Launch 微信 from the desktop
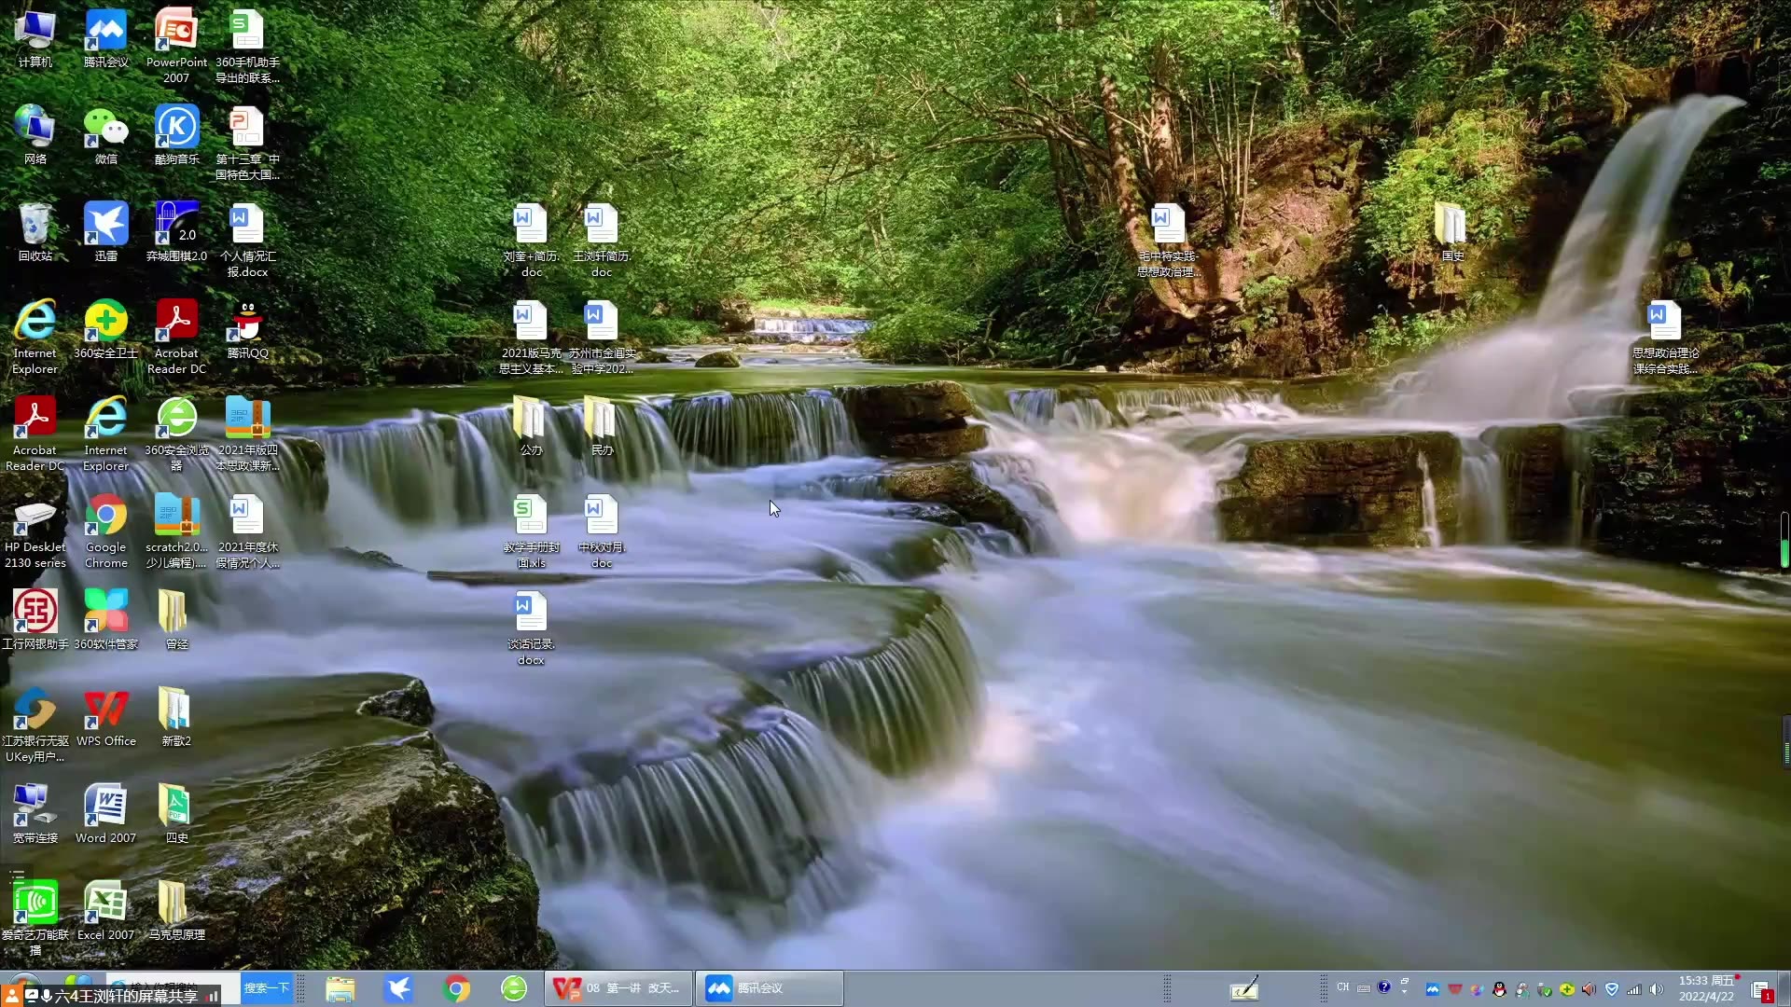The height and width of the screenshot is (1007, 1791). [x=106, y=136]
